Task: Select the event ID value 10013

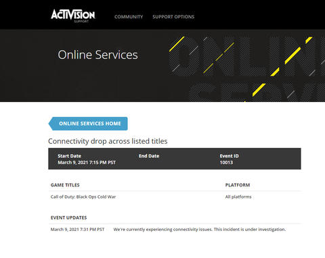Action: coord(226,163)
